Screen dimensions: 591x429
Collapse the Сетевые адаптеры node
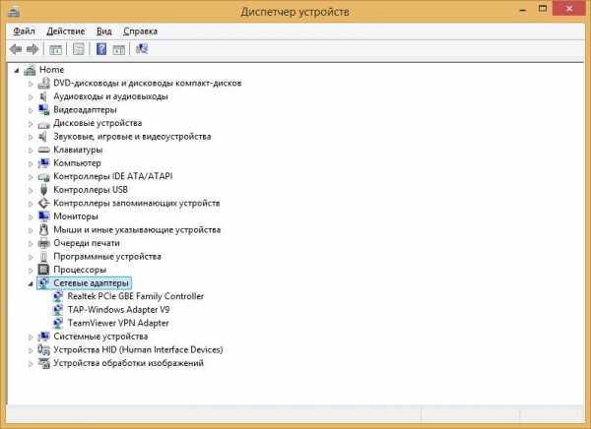click(x=31, y=283)
